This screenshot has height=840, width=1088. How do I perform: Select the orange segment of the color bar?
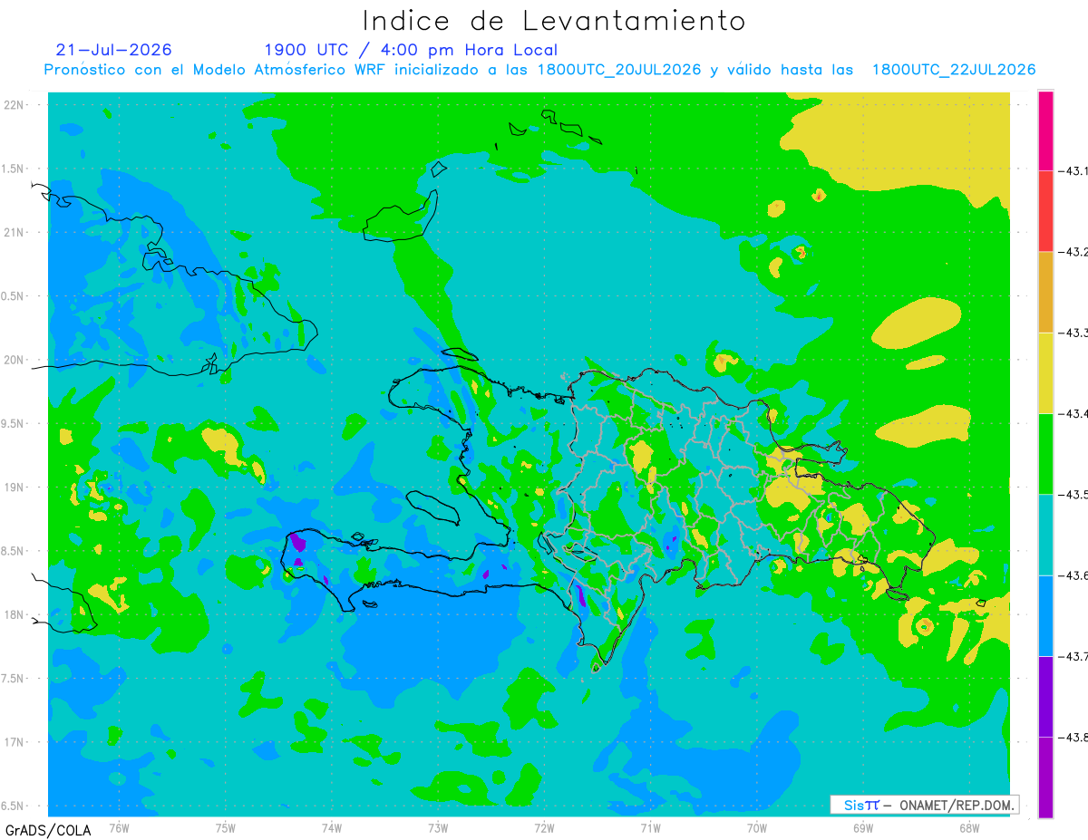[1045, 292]
